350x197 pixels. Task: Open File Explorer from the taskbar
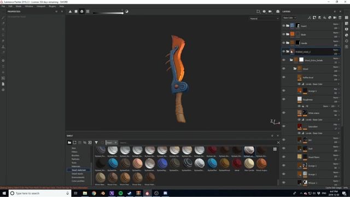(85, 193)
